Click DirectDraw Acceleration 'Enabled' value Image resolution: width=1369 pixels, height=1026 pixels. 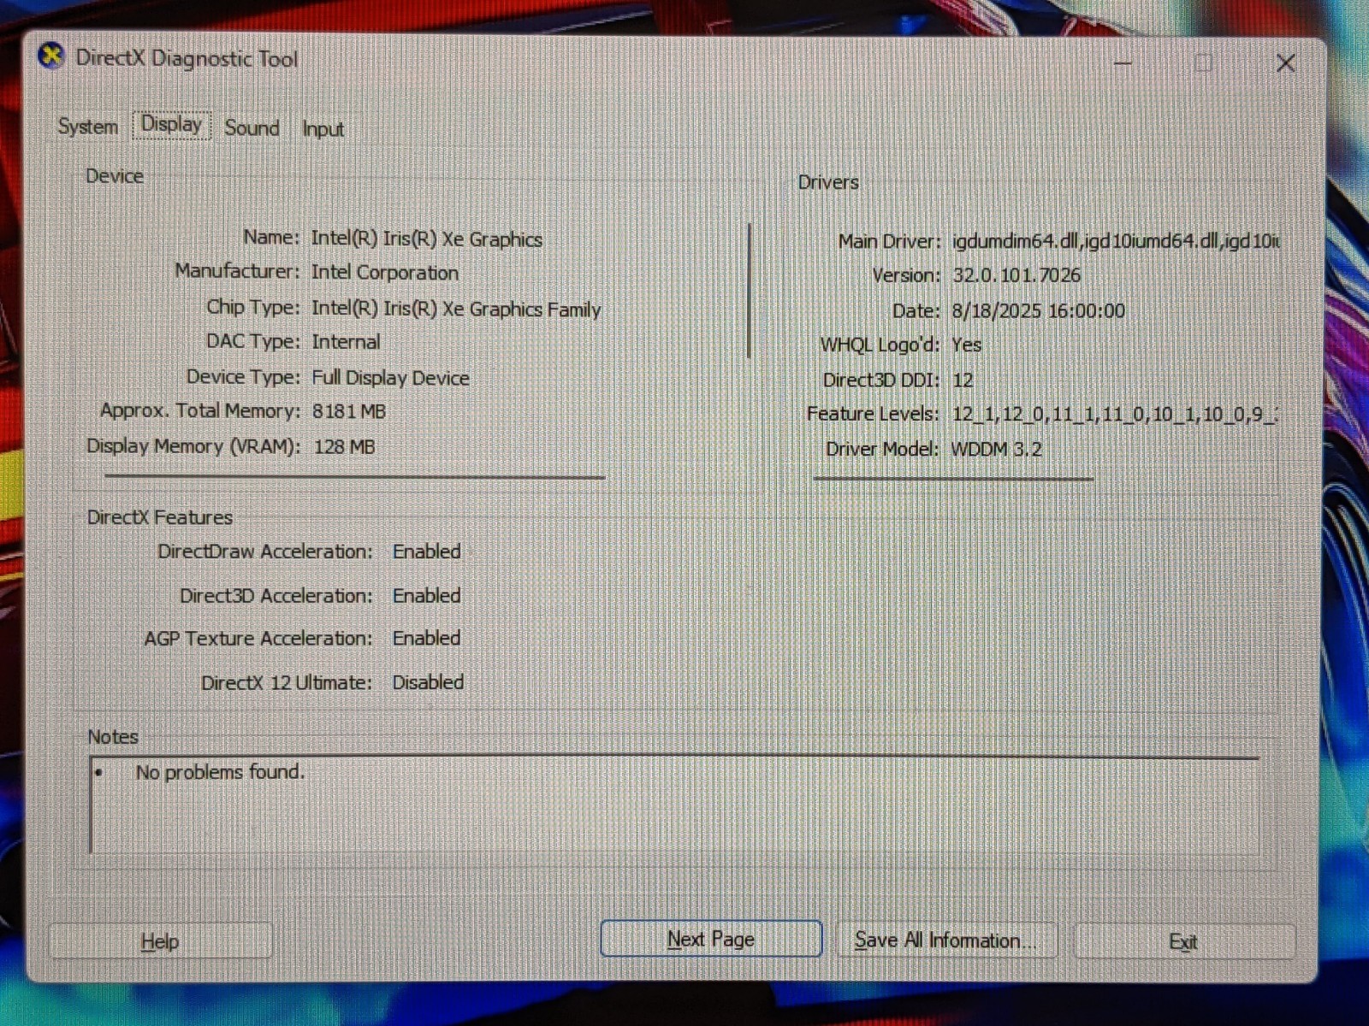click(427, 551)
